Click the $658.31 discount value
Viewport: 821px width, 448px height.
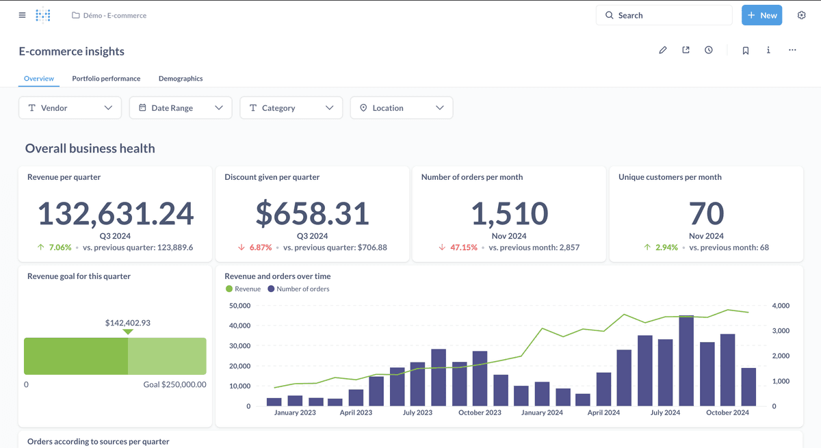coord(313,213)
